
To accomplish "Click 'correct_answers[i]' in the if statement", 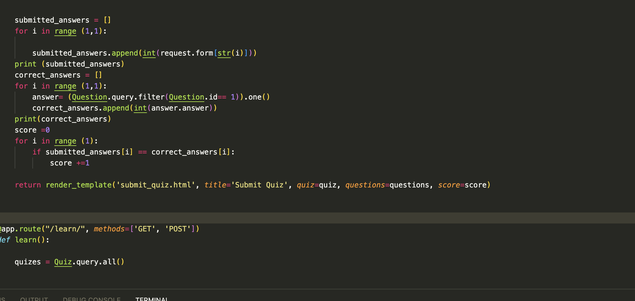I will pos(191,152).
